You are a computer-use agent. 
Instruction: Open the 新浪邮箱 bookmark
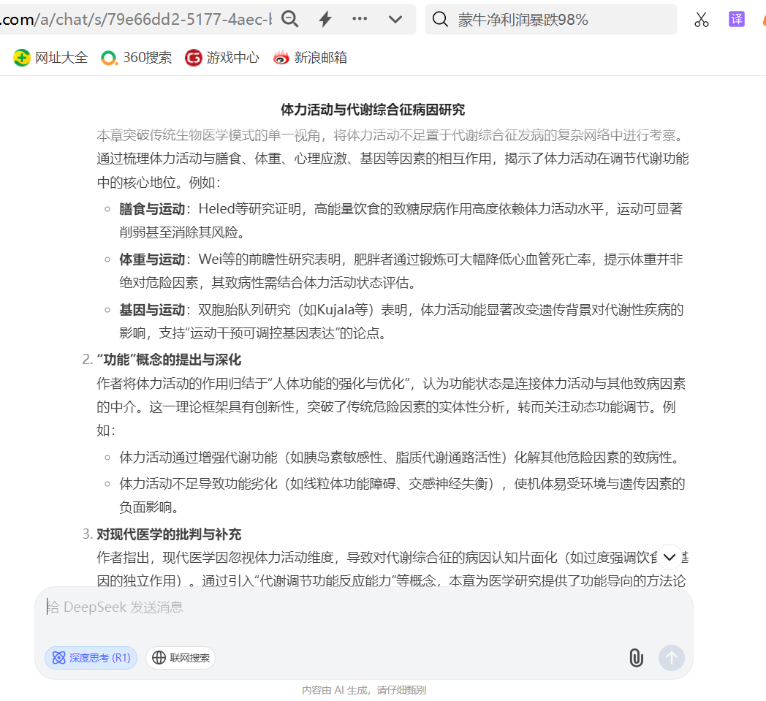click(310, 58)
